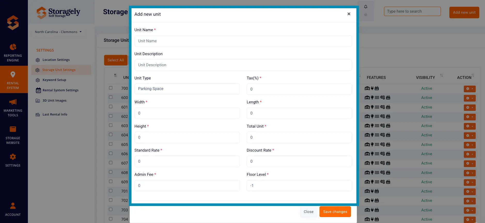Click the Active status for unit 601
The height and width of the screenshot is (223, 485).
[426, 107]
